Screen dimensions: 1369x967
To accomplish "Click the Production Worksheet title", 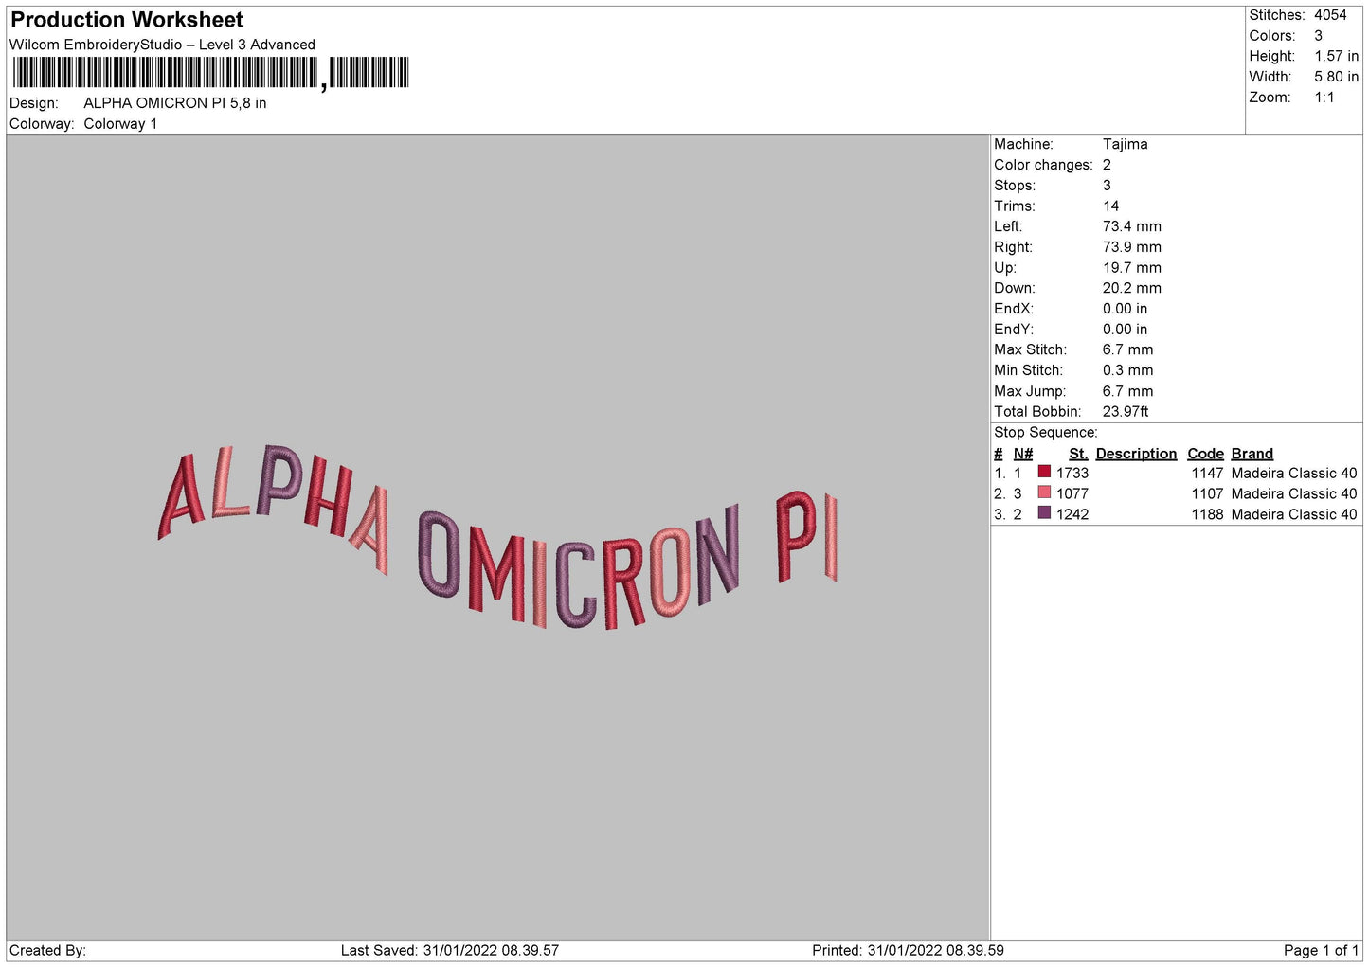I will pos(127,20).
